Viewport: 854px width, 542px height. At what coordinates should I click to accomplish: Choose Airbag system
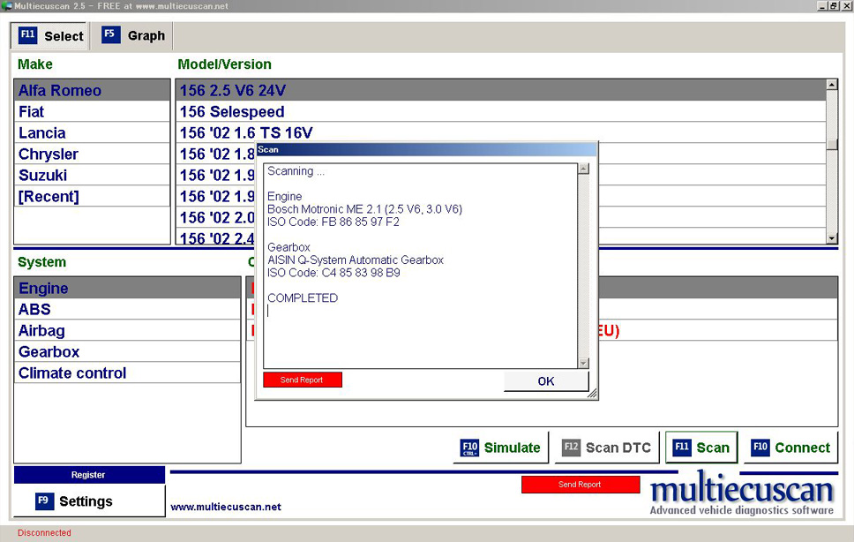(127, 331)
